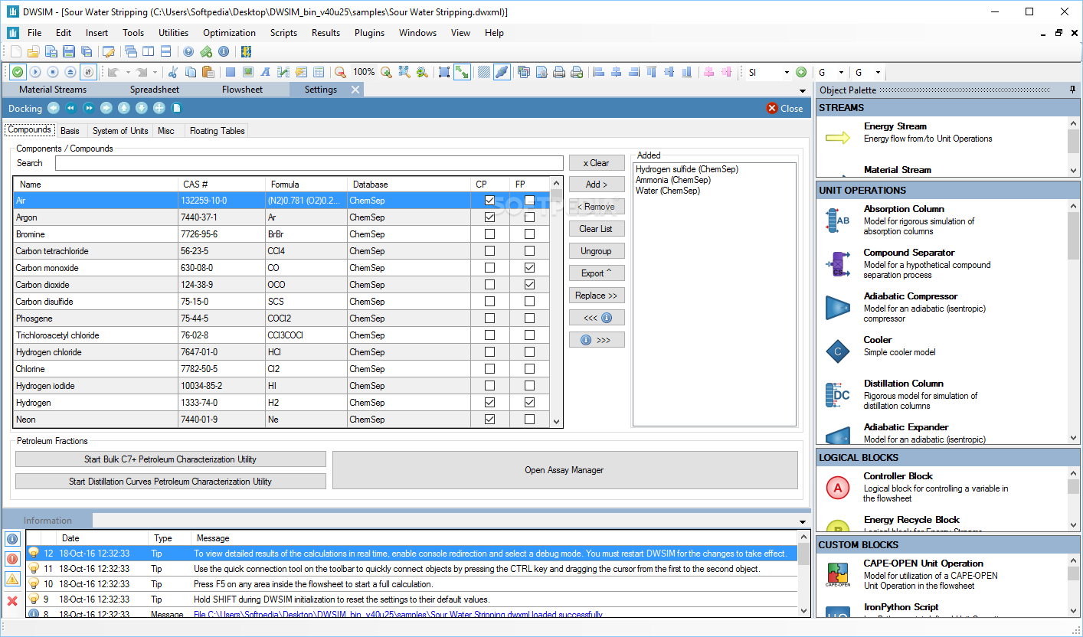Check the CP checkbox for Bromine
This screenshot has width=1083, height=637.
click(489, 234)
